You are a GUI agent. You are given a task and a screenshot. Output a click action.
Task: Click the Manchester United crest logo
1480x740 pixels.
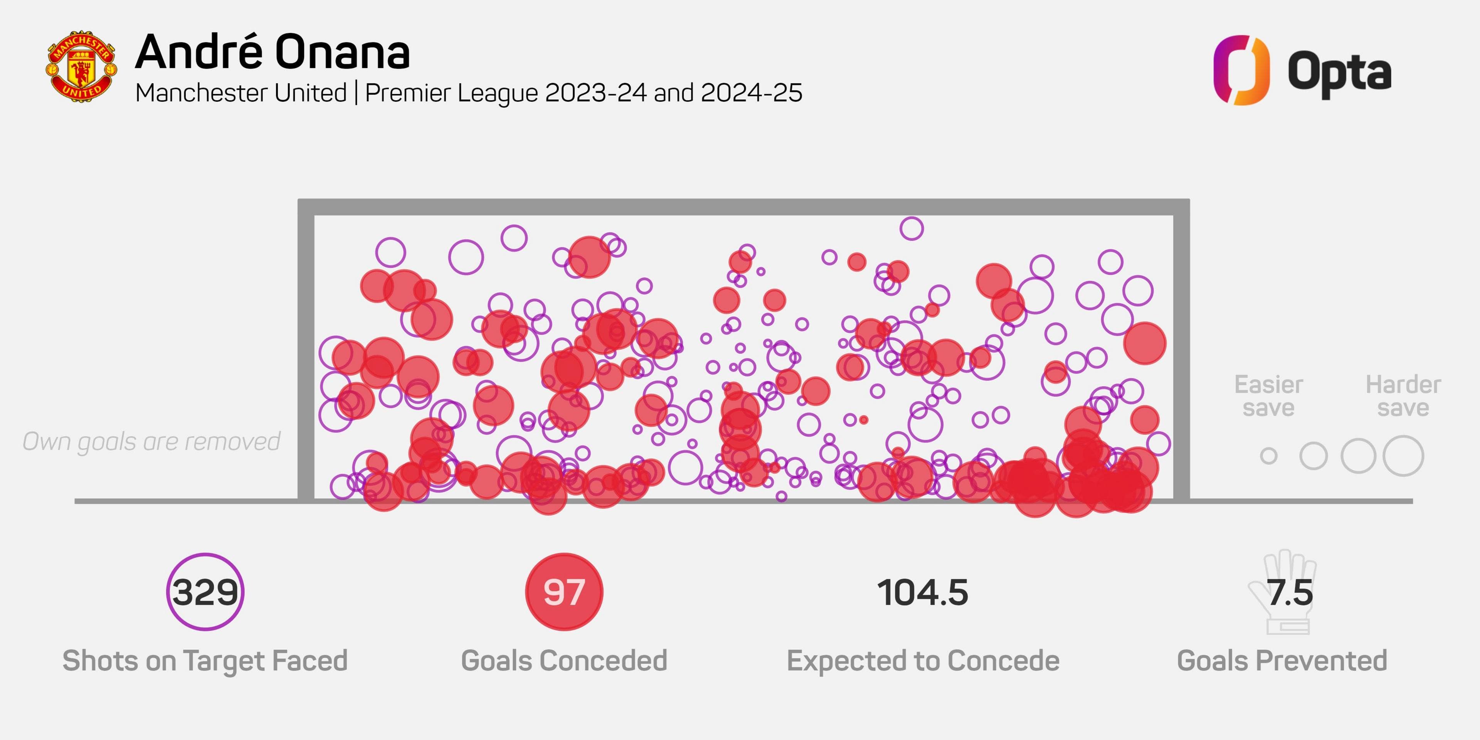(82, 67)
